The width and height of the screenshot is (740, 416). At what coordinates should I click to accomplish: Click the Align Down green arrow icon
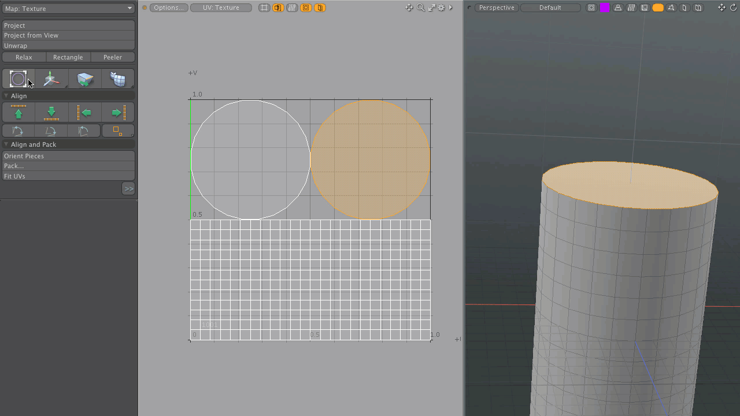pos(51,112)
